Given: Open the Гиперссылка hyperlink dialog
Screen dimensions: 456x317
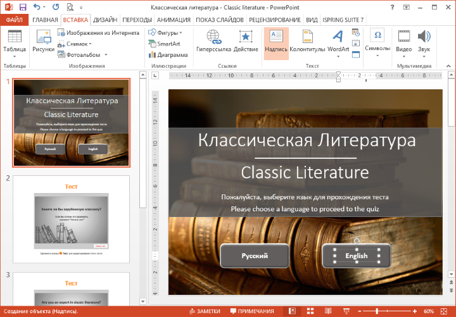Looking at the screenshot, I should tap(214, 41).
